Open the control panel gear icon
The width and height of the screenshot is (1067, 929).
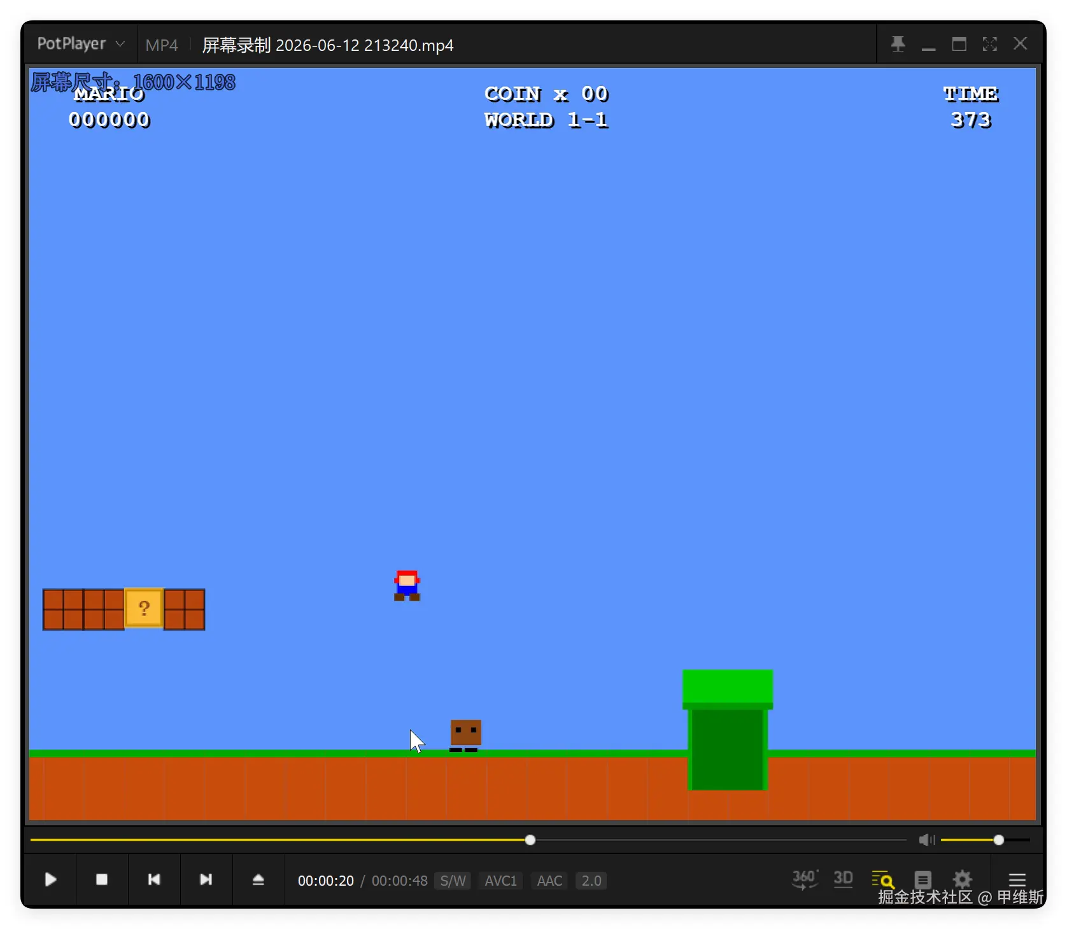[962, 879]
